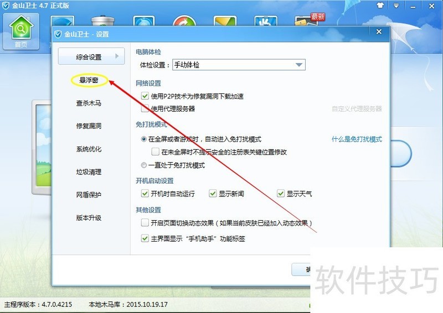Check 在未全屏时不提示安全的注册表关键位置修改
The image size is (443, 313).
[x=156, y=152]
